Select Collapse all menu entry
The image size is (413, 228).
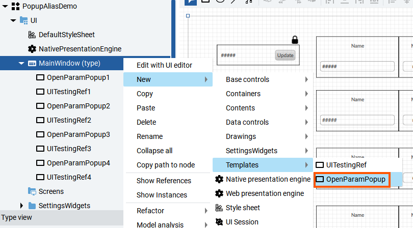(168, 151)
